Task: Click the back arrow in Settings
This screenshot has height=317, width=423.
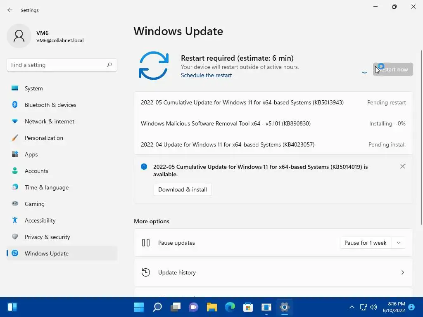Action: pyautogui.click(x=10, y=10)
